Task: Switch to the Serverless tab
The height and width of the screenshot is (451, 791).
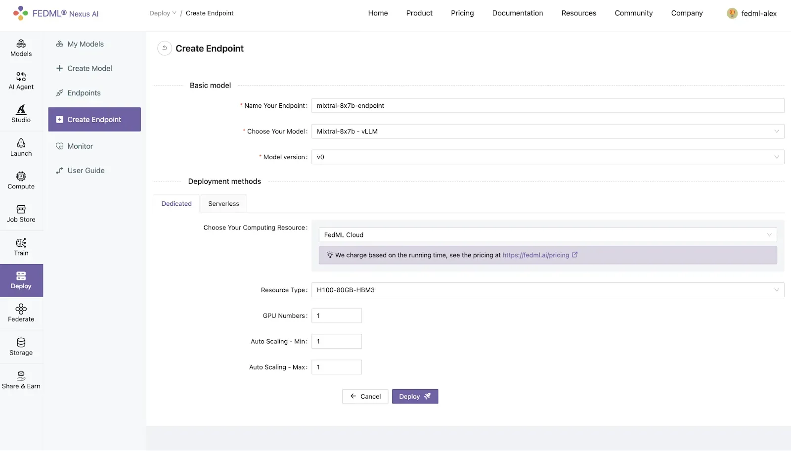Action: (x=223, y=204)
